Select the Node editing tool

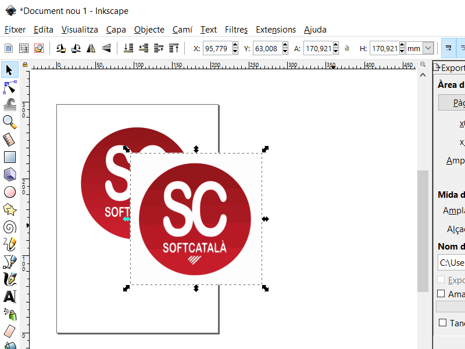9,88
